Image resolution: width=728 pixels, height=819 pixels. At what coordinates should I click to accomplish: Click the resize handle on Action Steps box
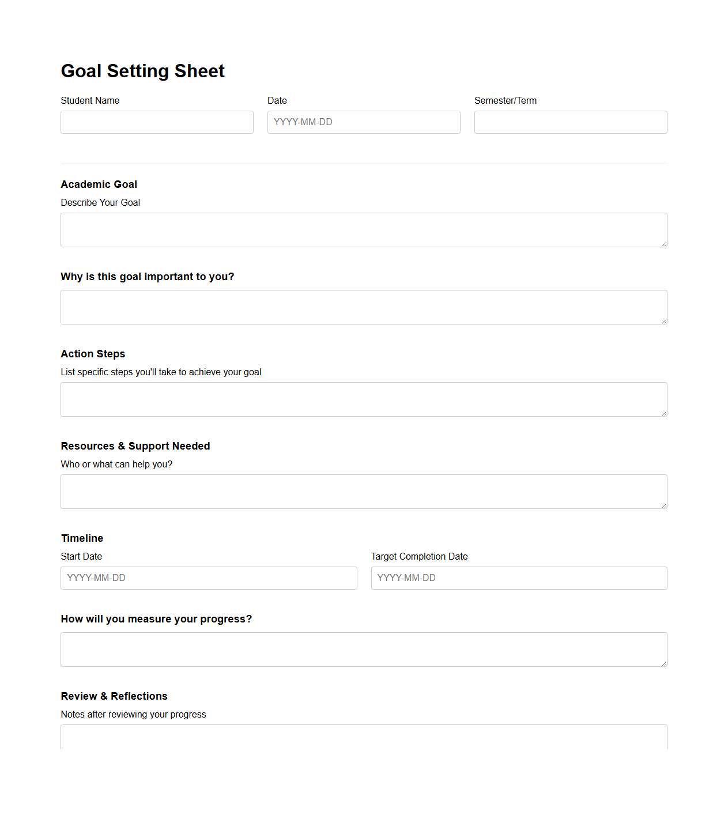coord(663,413)
